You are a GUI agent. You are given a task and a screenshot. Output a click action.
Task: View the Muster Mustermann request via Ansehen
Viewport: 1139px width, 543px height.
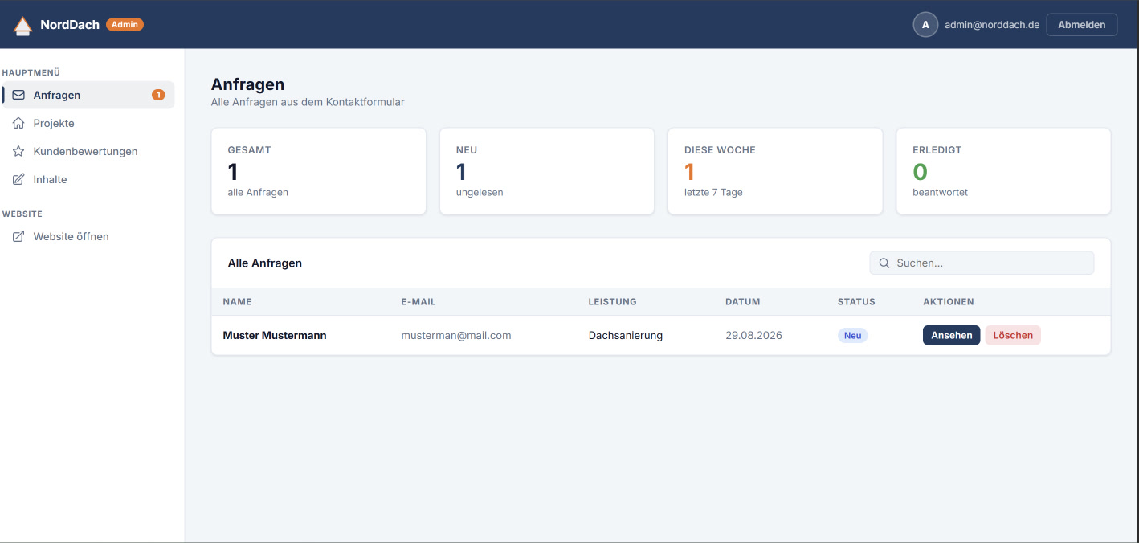pyautogui.click(x=951, y=335)
